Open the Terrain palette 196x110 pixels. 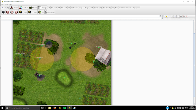pos(33,8)
